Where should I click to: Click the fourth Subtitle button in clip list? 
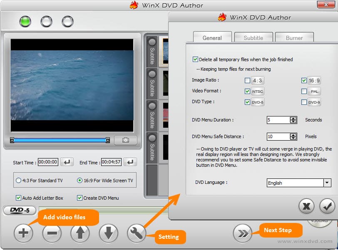click(152, 148)
